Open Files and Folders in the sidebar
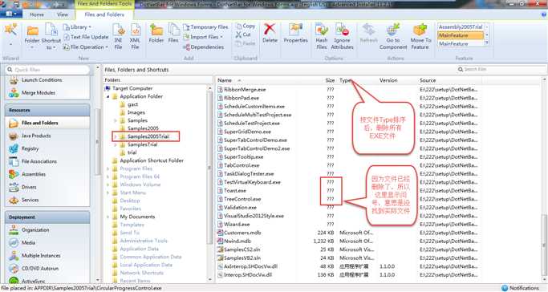The image size is (548, 292). pos(40,123)
